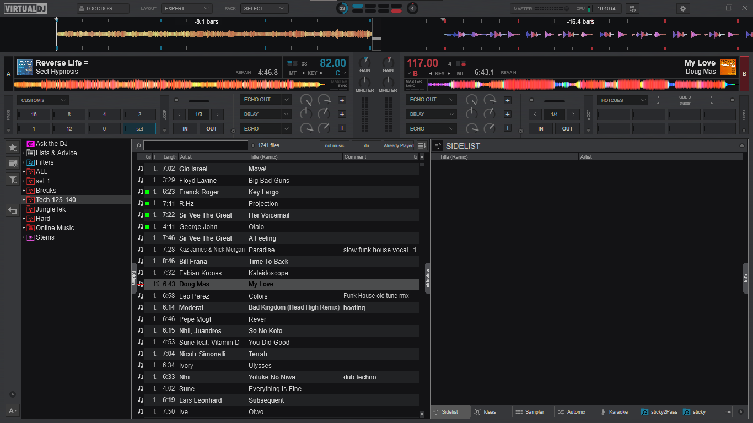Click the Online Music folder icon

pyautogui.click(x=30, y=228)
